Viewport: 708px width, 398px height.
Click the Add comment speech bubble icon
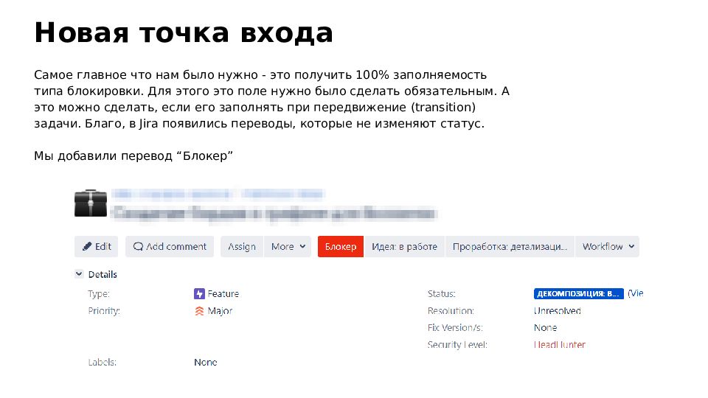click(138, 247)
